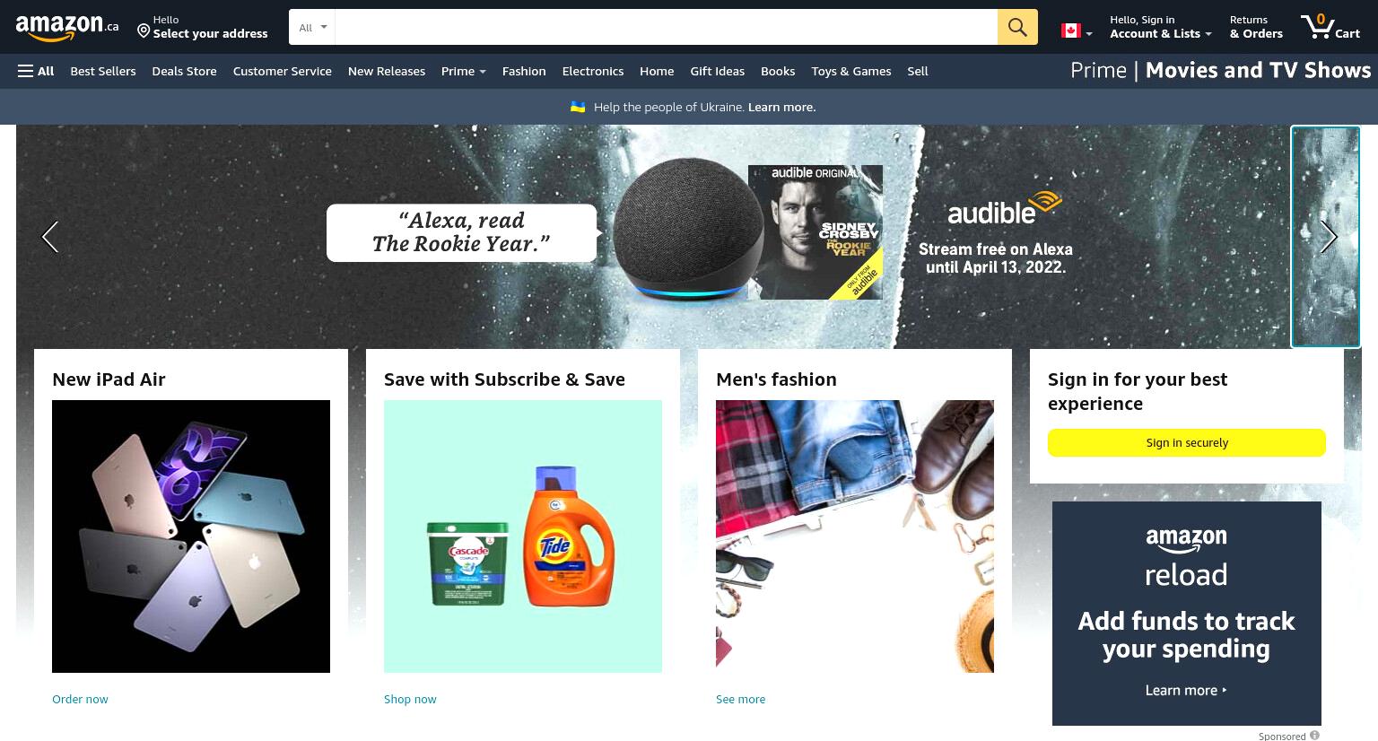Click the Sign in securely button
The width and height of the screenshot is (1378, 741).
pyautogui.click(x=1186, y=442)
